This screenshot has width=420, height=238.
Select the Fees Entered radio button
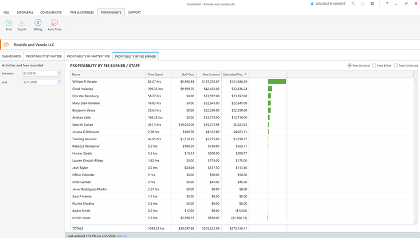[x=350, y=66]
